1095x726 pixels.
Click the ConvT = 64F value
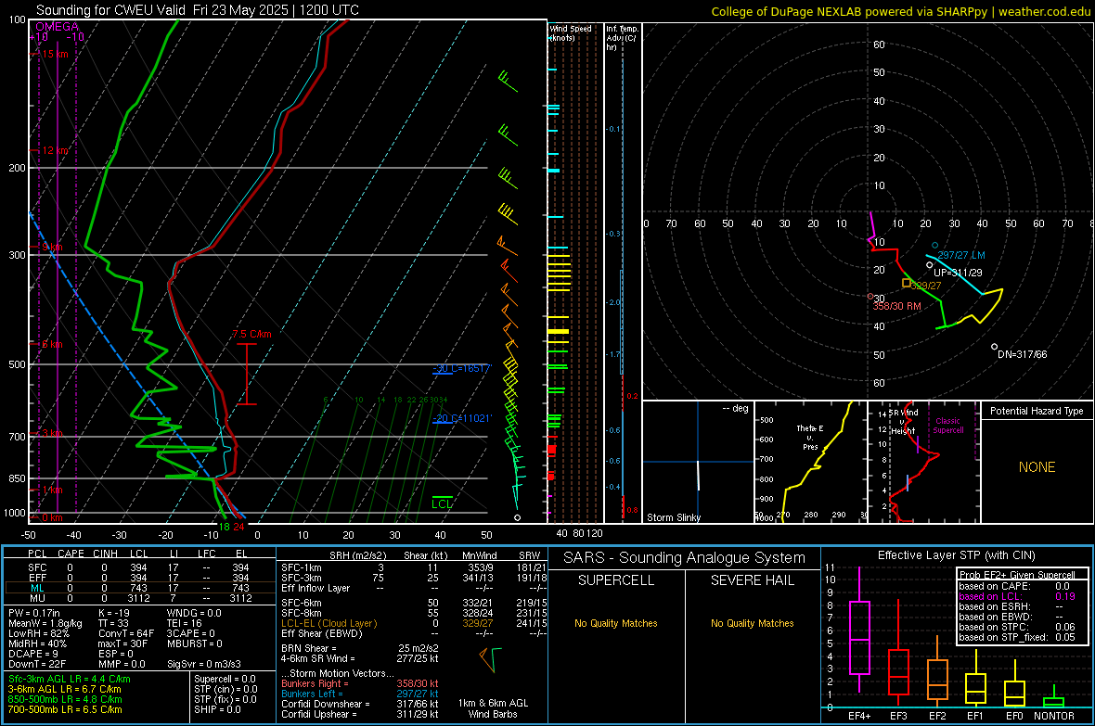coord(126,634)
